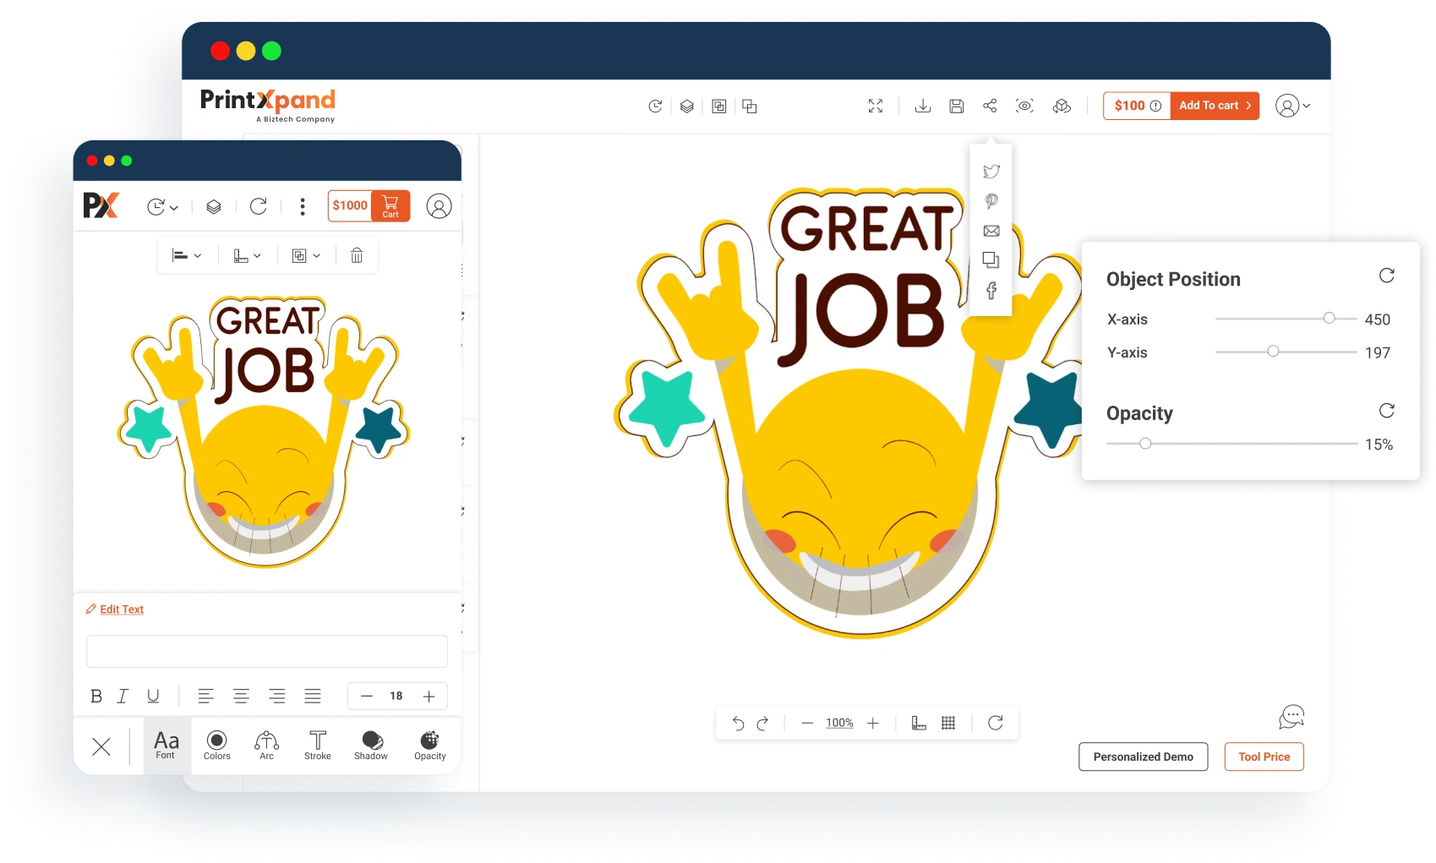The image size is (1436, 863).
Task: Share design via Pinterest icon
Action: coord(991,201)
